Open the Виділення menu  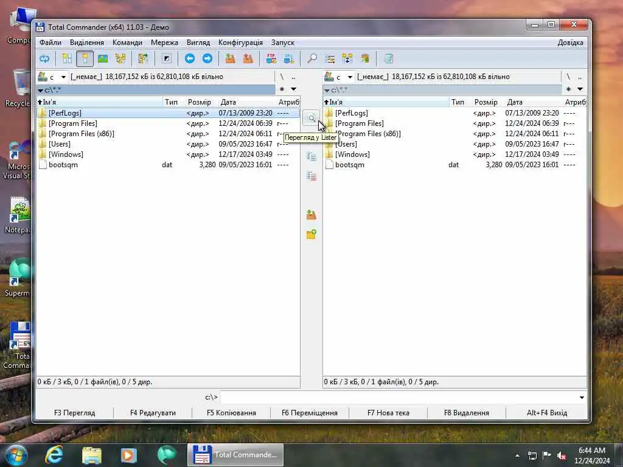[87, 43]
